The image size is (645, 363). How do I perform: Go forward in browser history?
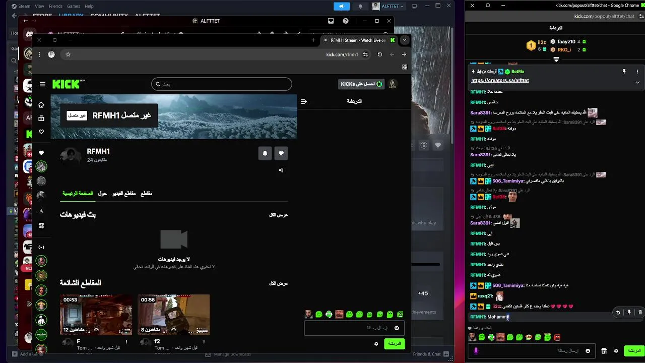(404, 54)
